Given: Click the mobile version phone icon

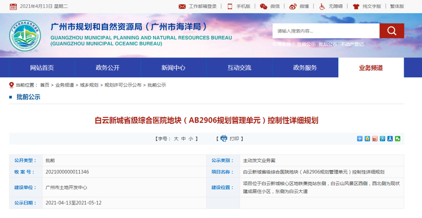Looking at the screenshot, I should [230, 7].
